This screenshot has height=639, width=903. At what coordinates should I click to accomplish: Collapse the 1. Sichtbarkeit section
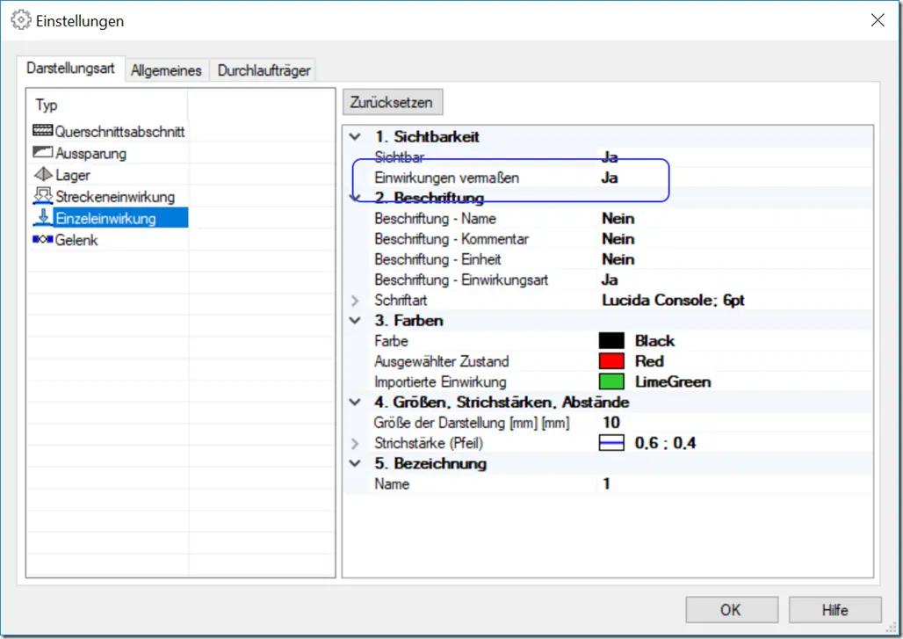(x=355, y=136)
